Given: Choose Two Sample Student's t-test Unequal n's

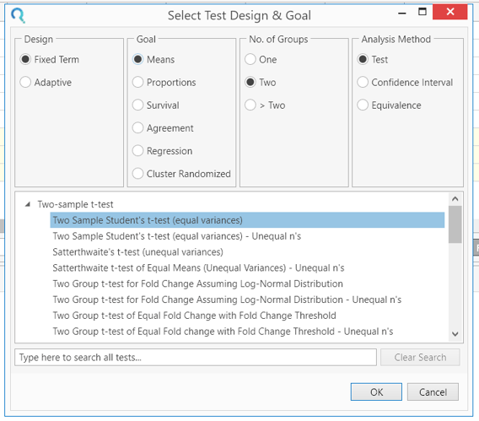Looking at the screenshot, I should coord(176,236).
